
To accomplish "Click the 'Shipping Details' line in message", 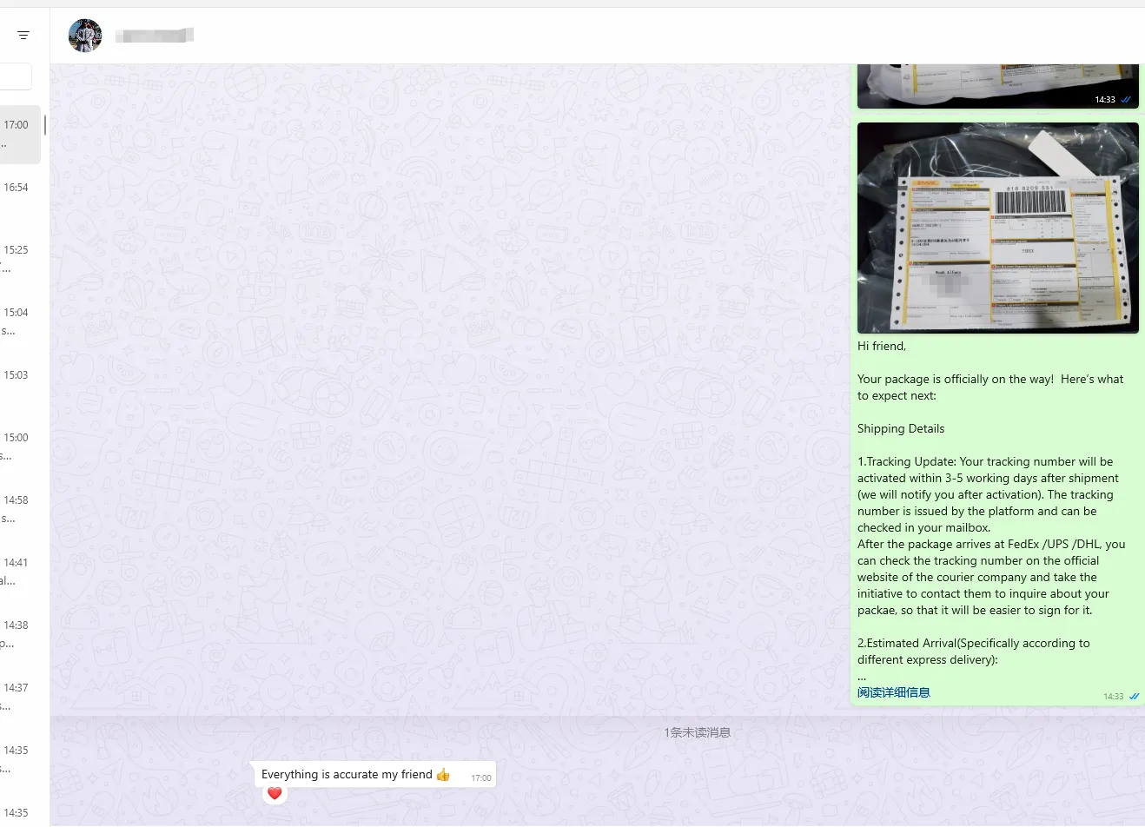I will pos(901,428).
